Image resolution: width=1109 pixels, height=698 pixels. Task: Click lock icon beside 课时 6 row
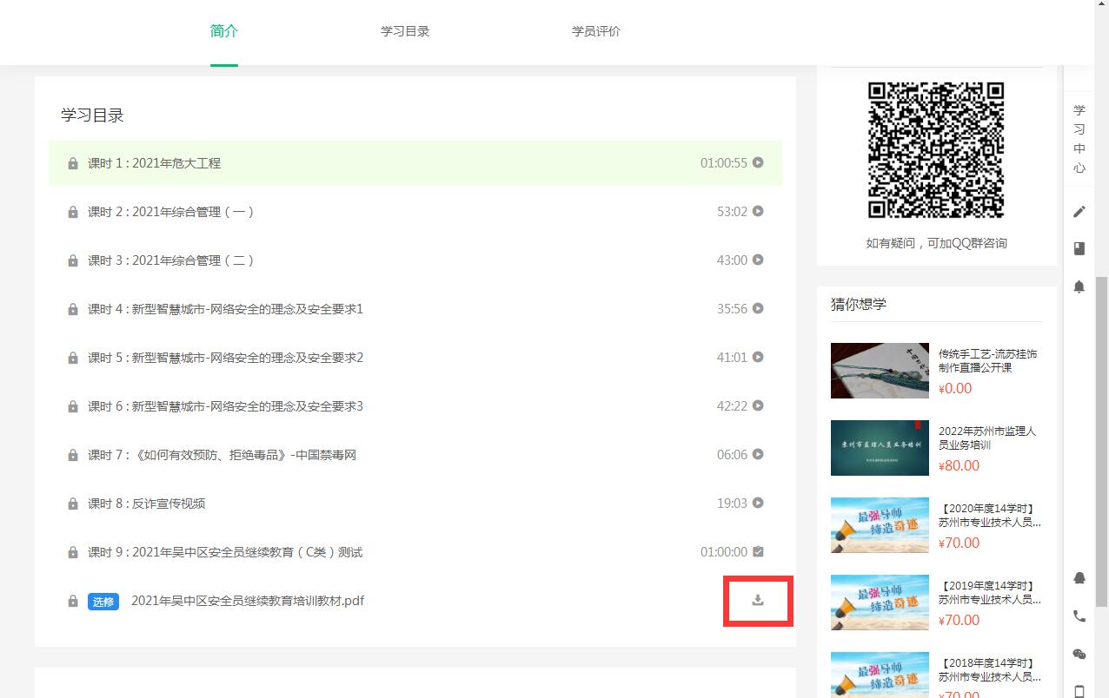pyautogui.click(x=73, y=406)
